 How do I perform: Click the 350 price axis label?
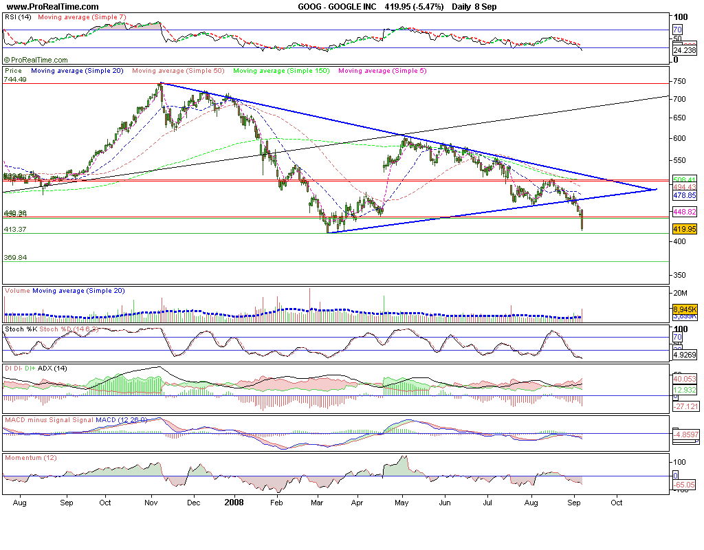pos(680,275)
